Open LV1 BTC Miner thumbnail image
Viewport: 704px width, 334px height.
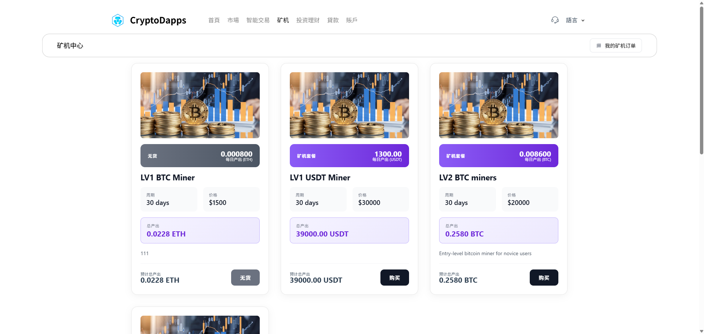click(x=200, y=105)
